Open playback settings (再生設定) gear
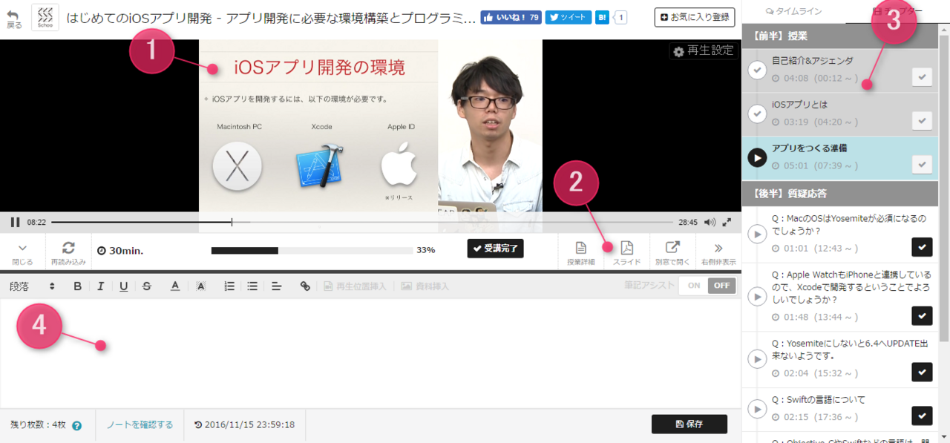 pyautogui.click(x=702, y=51)
